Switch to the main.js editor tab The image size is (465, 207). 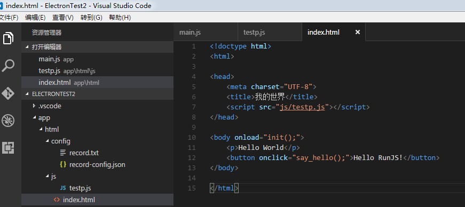[206, 32]
